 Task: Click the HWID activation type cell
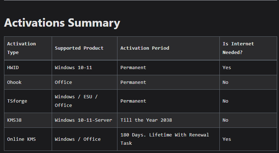13,67
